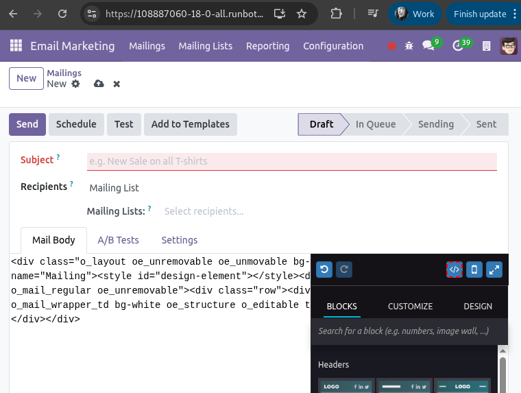Open the Mailing Lists menu
Image resolution: width=521 pixels, height=393 pixels.
(x=206, y=46)
